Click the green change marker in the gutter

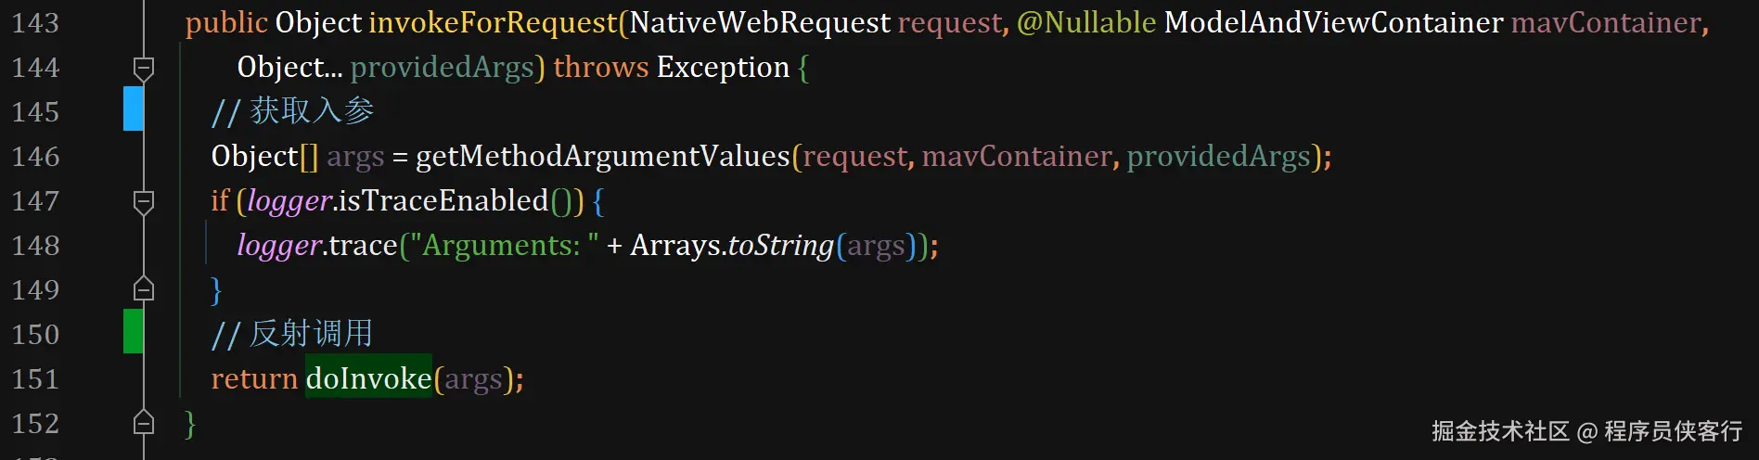(134, 331)
